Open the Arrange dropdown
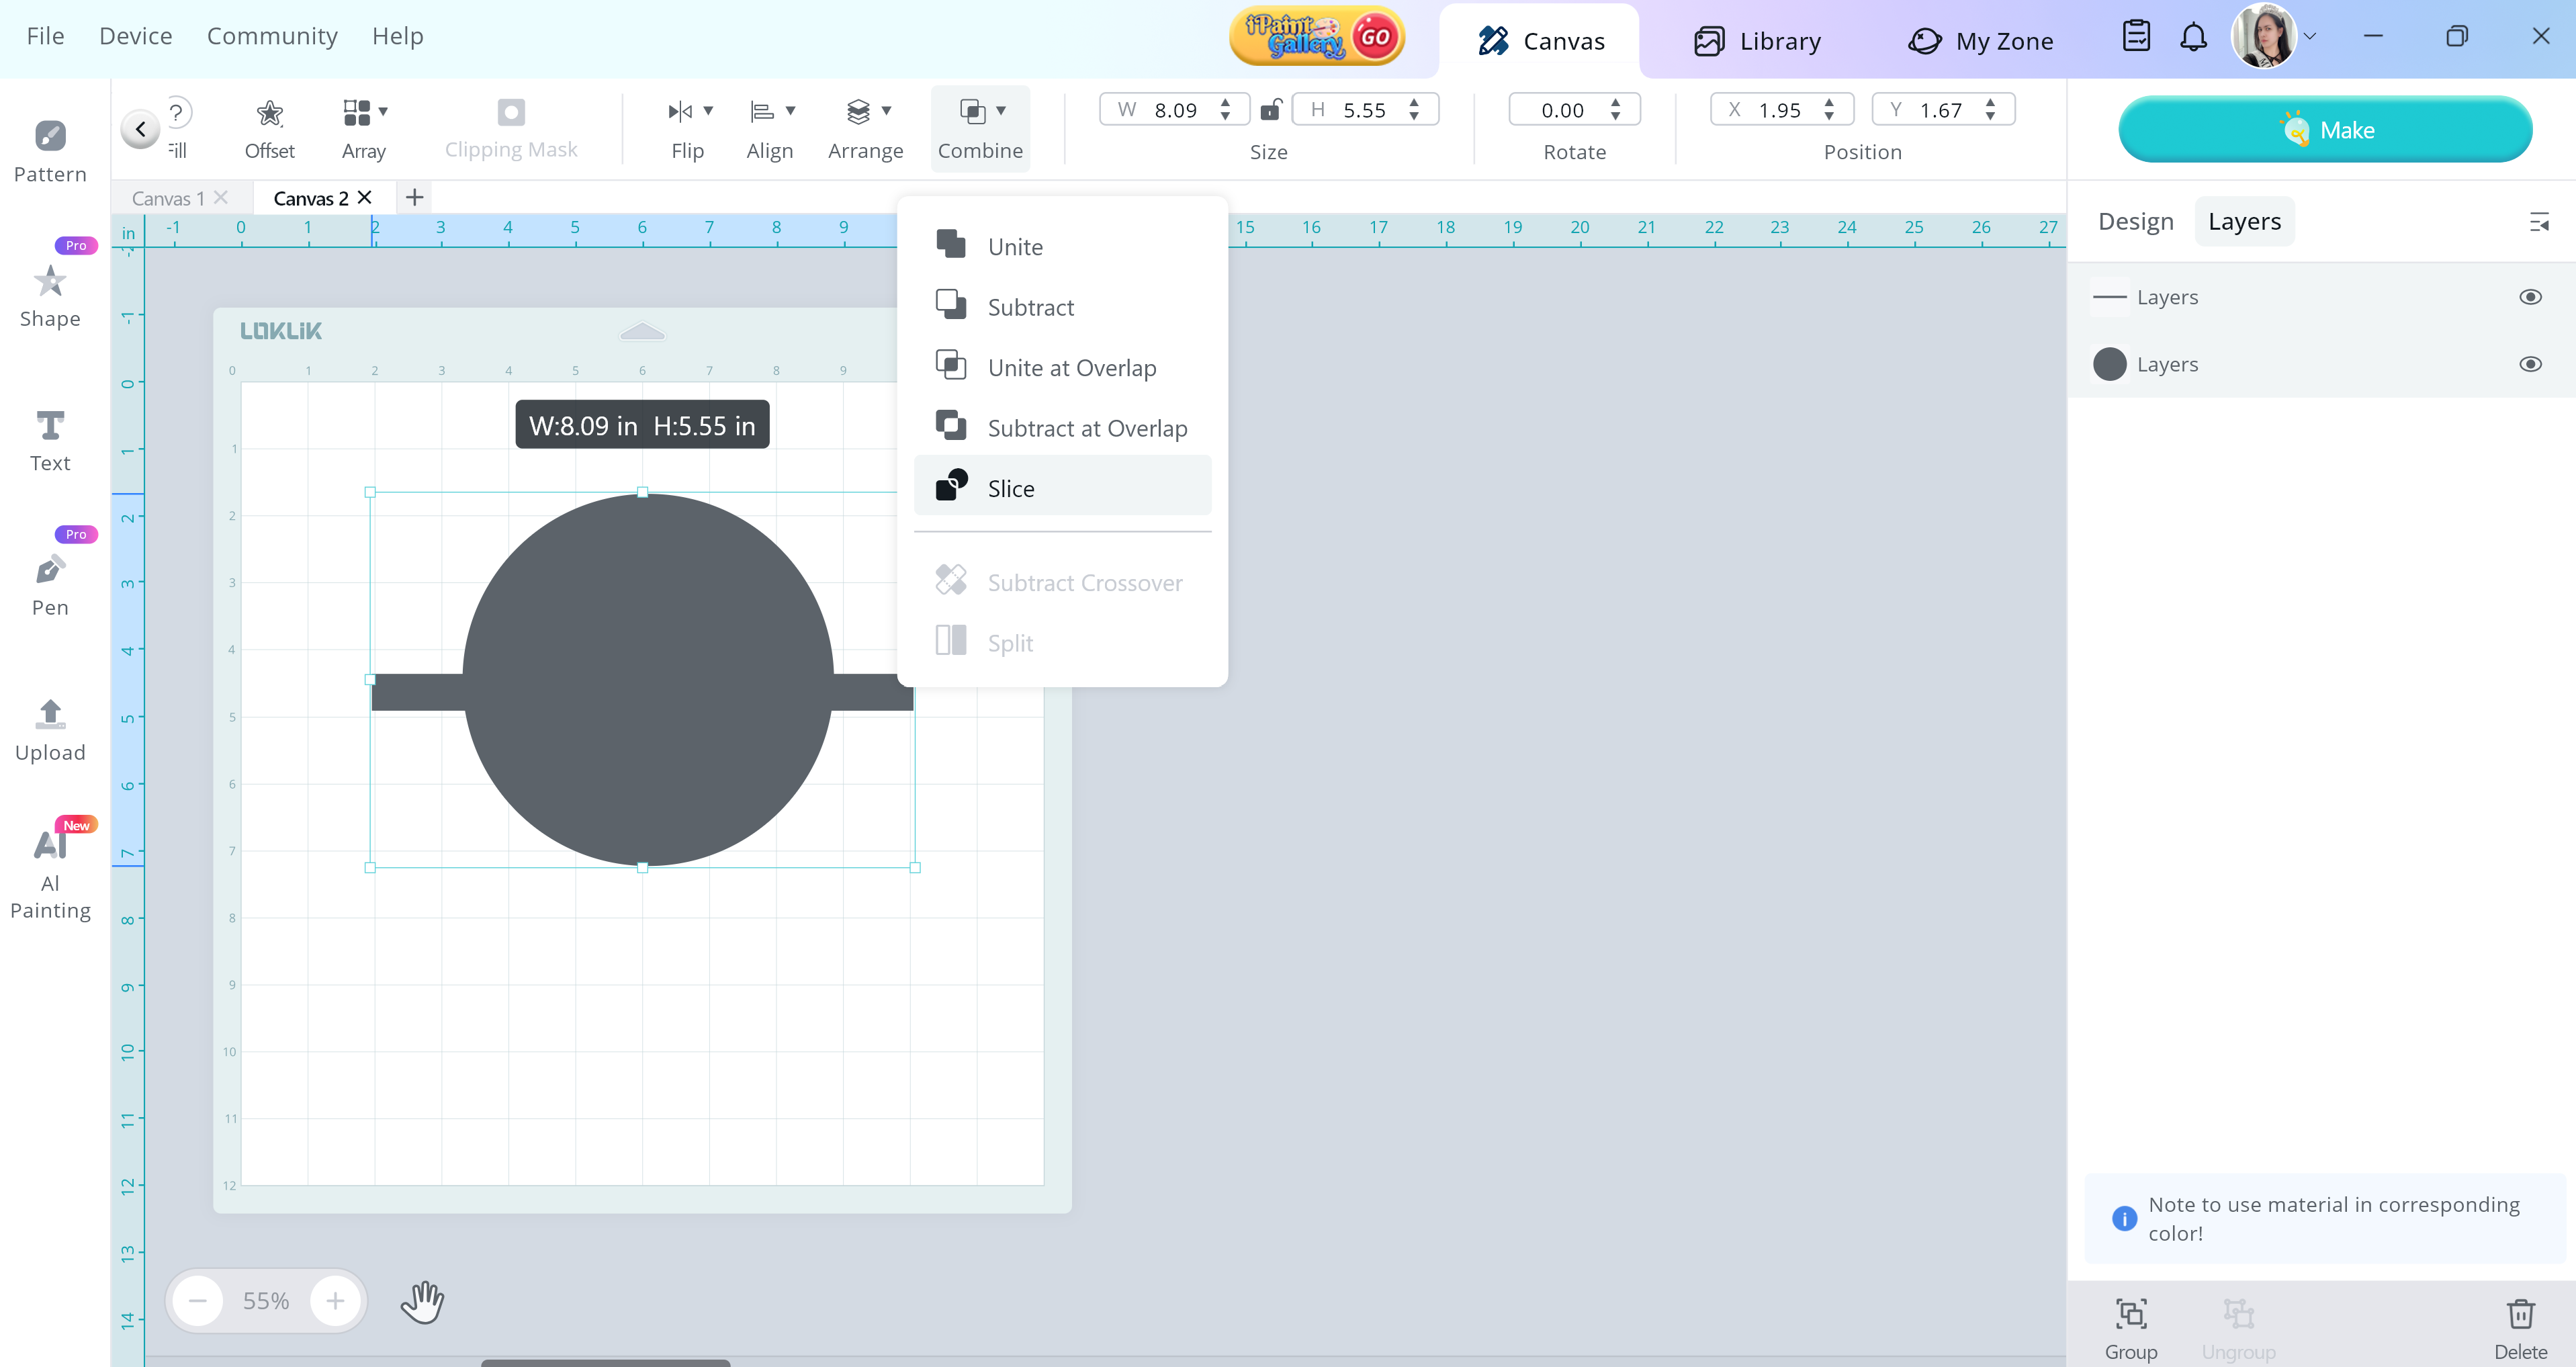Viewport: 2576px width, 1367px height. [886, 111]
